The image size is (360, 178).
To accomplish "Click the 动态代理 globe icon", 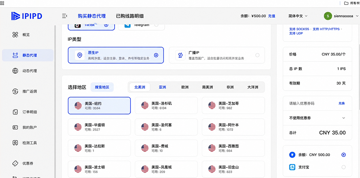I will (15, 71).
